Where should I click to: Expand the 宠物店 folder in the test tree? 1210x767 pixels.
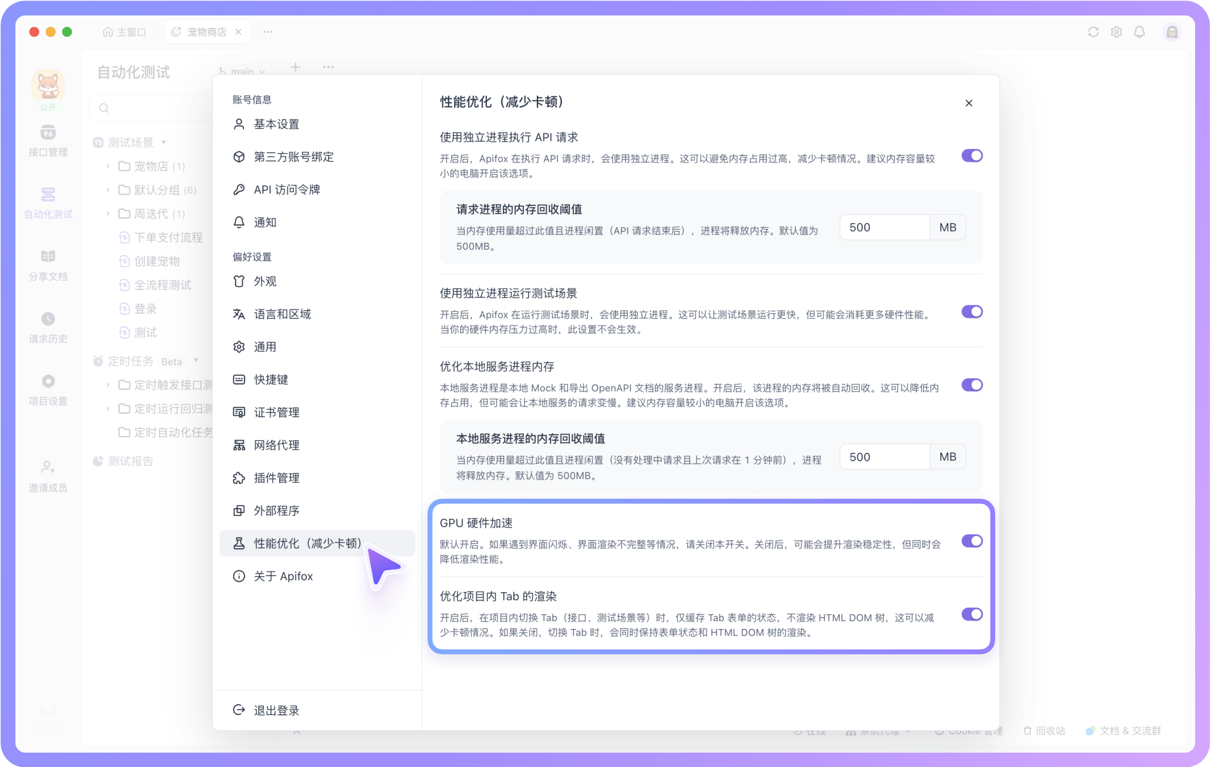tap(108, 166)
